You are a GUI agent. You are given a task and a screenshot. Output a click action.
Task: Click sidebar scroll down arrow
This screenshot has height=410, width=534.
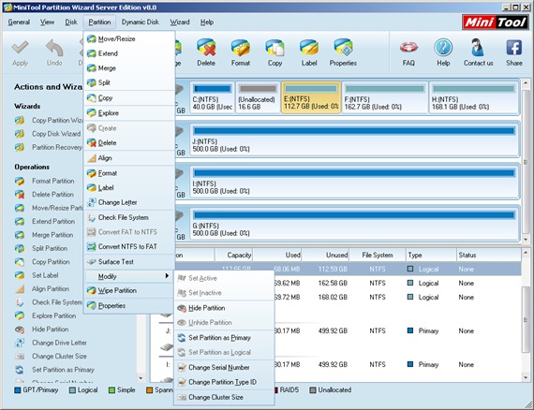tap(141, 378)
